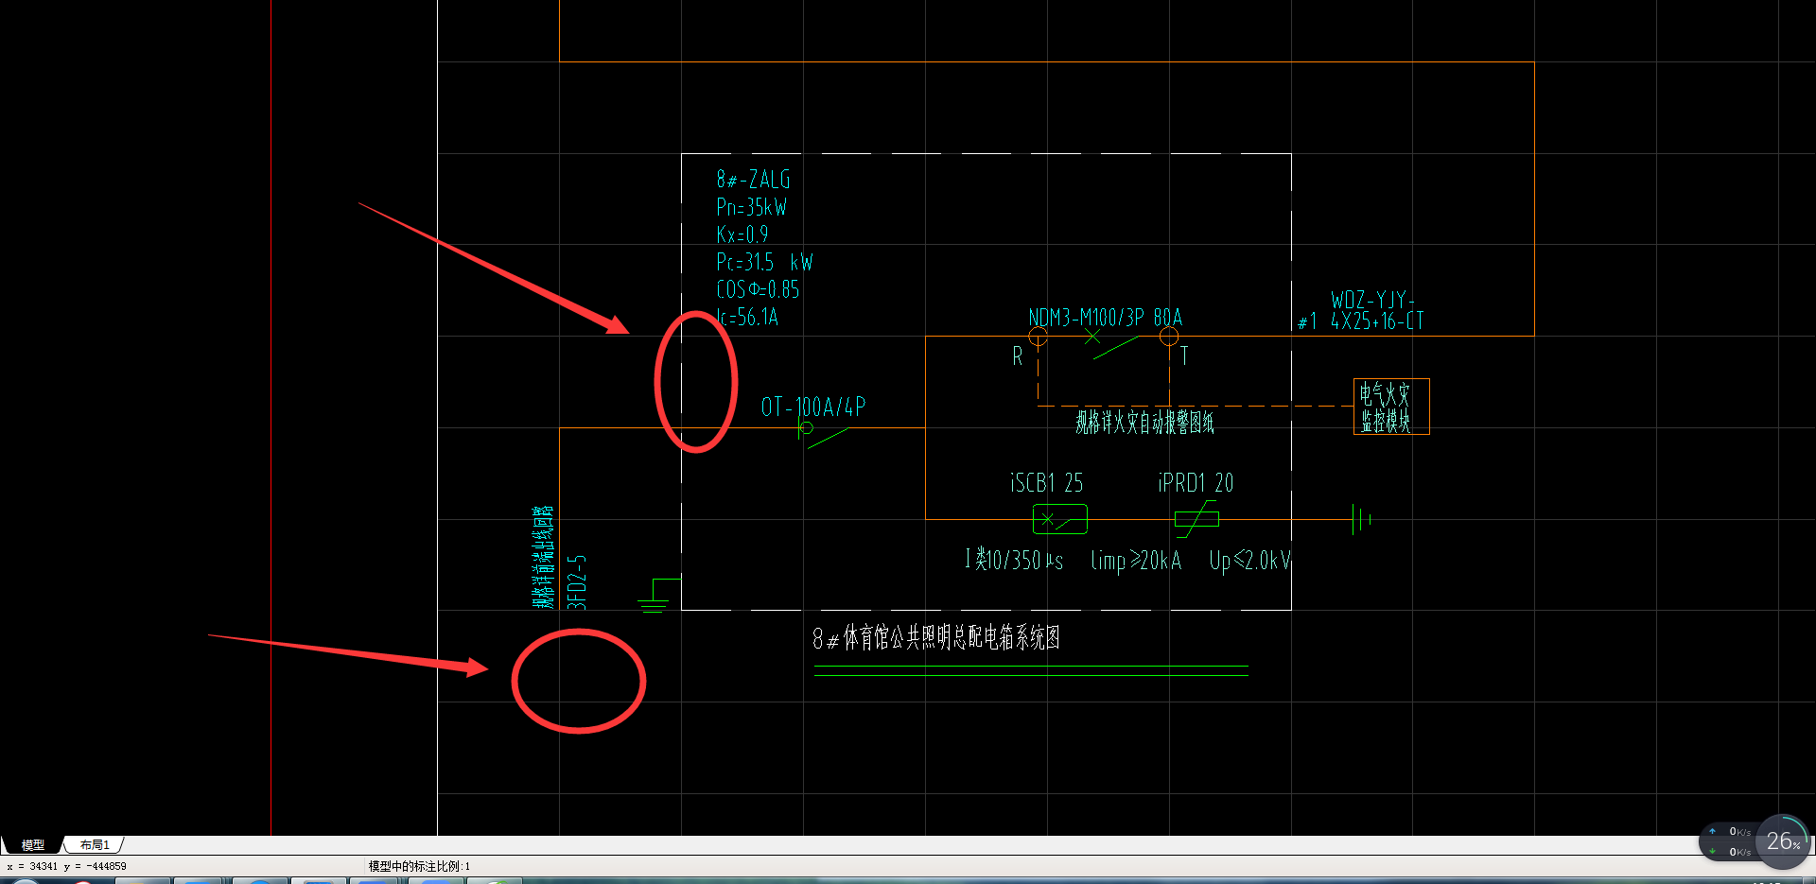Select the title 8#体育馆公共照明总配电箱系统图
The height and width of the screenshot is (884, 1816).
point(936,638)
